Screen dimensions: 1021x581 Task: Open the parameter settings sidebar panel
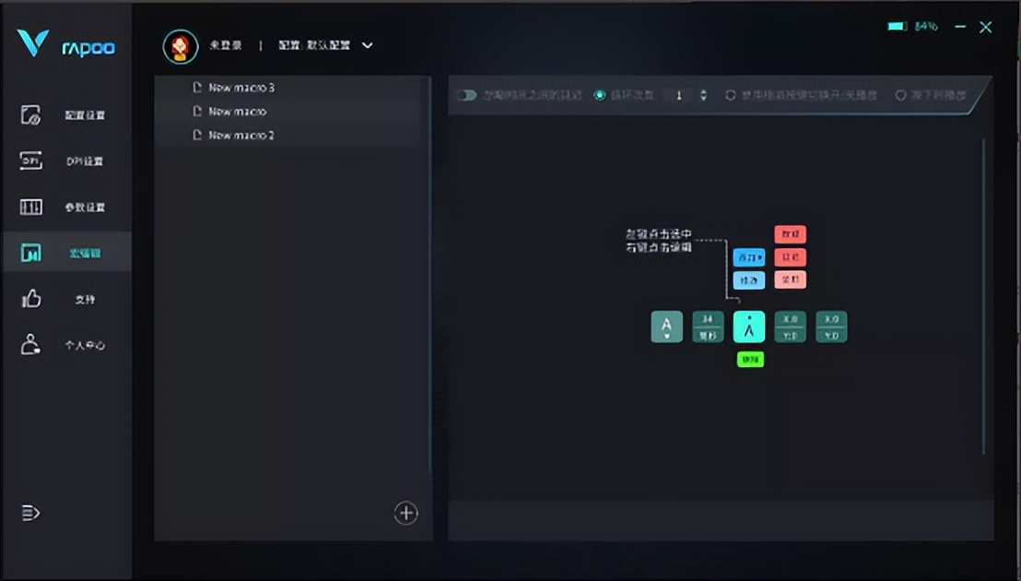point(30,207)
